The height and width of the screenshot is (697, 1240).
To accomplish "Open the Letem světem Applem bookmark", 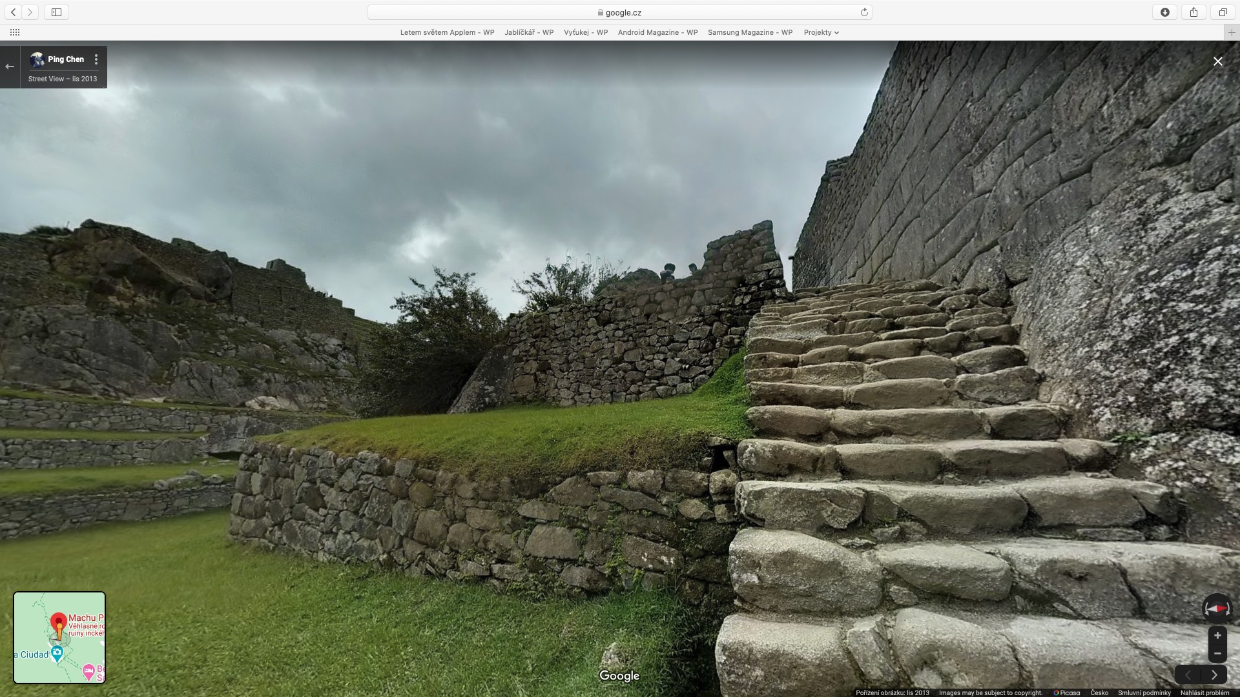I will click(x=447, y=32).
